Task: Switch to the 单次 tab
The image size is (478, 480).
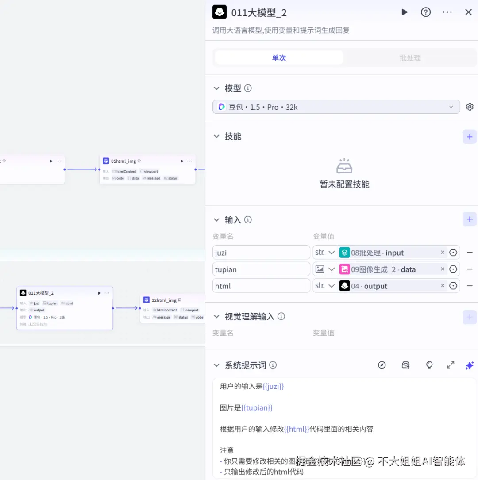Action: point(279,58)
